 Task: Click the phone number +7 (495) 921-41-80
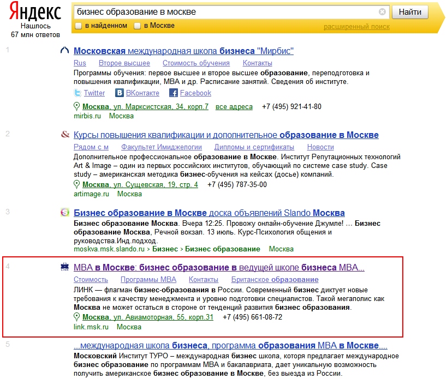pos(291,107)
